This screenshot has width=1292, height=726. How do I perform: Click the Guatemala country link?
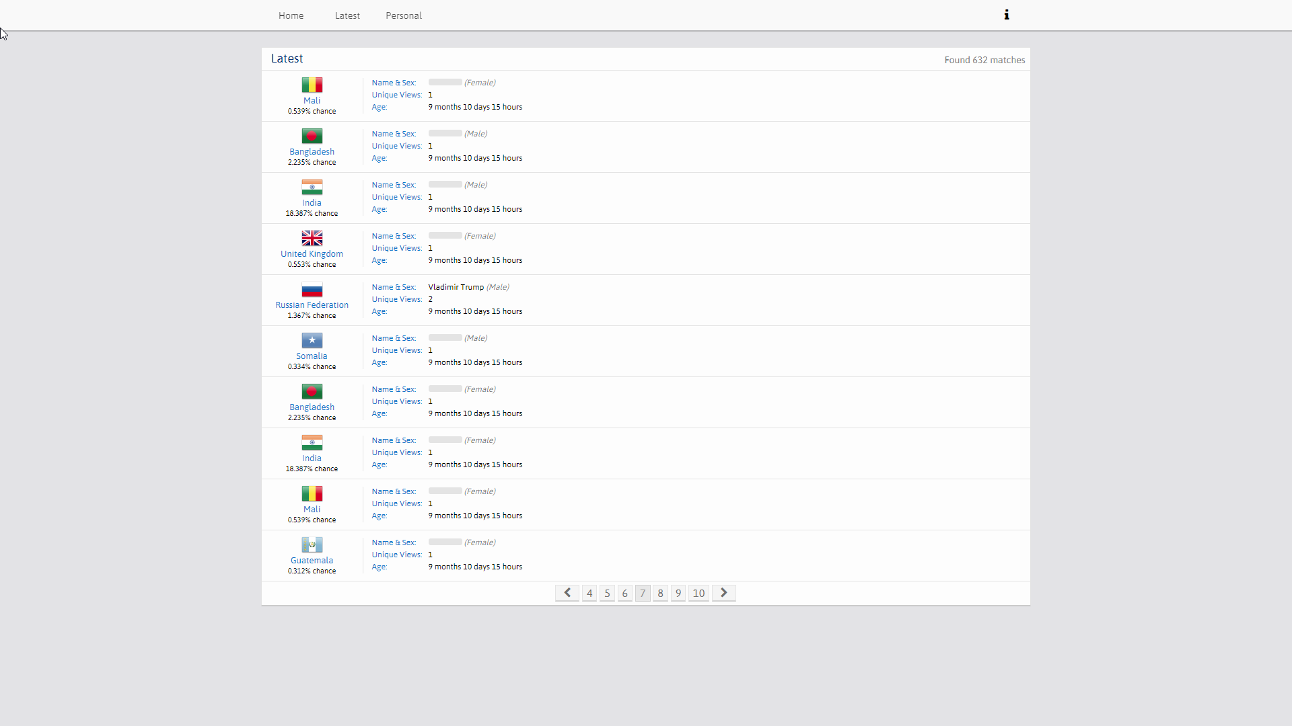(312, 559)
